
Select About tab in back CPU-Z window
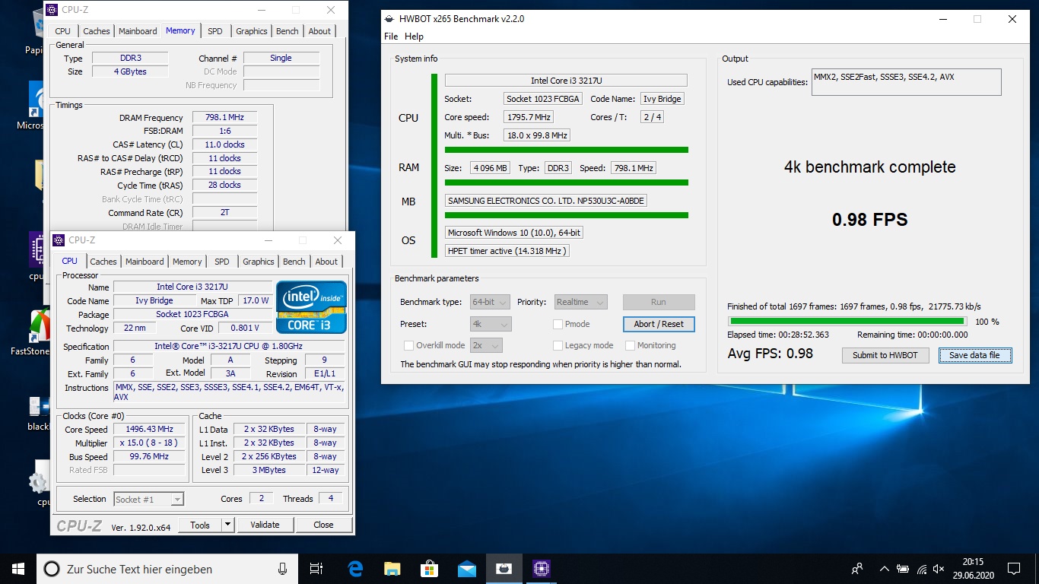[x=319, y=31]
